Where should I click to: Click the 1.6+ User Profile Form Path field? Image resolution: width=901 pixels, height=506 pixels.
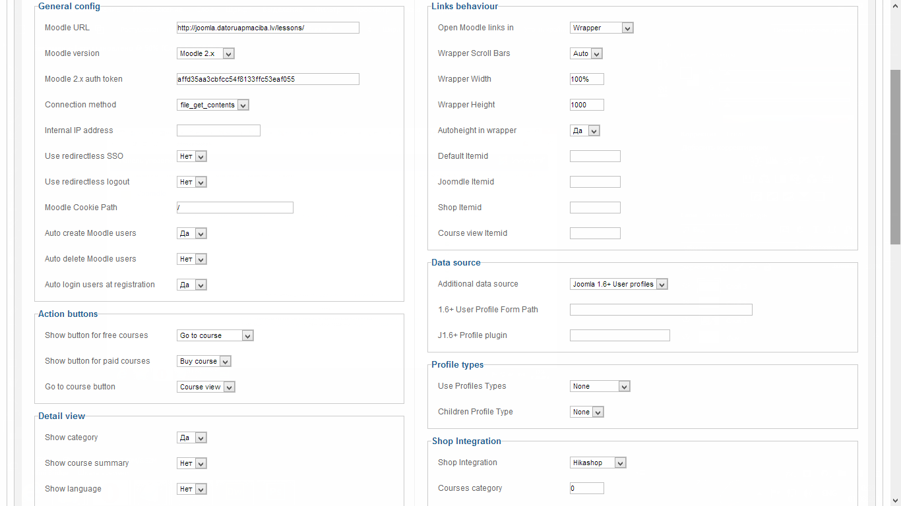point(660,310)
